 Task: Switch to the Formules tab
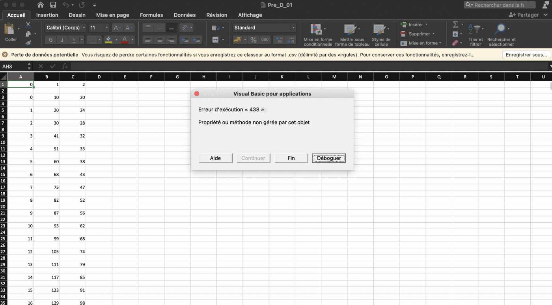coord(151,15)
